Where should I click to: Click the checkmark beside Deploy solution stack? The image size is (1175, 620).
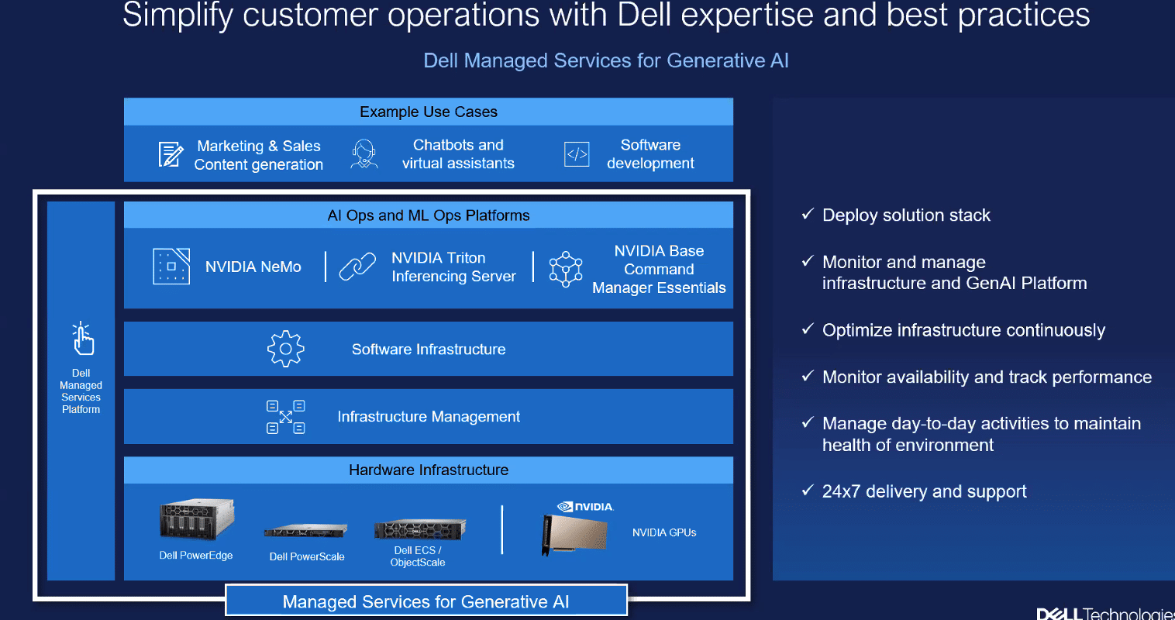[808, 214]
